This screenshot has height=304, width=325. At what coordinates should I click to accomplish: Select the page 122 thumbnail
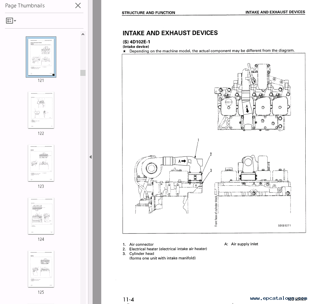[x=41, y=110]
